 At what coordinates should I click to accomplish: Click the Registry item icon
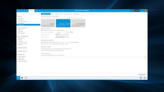coord(18,40)
